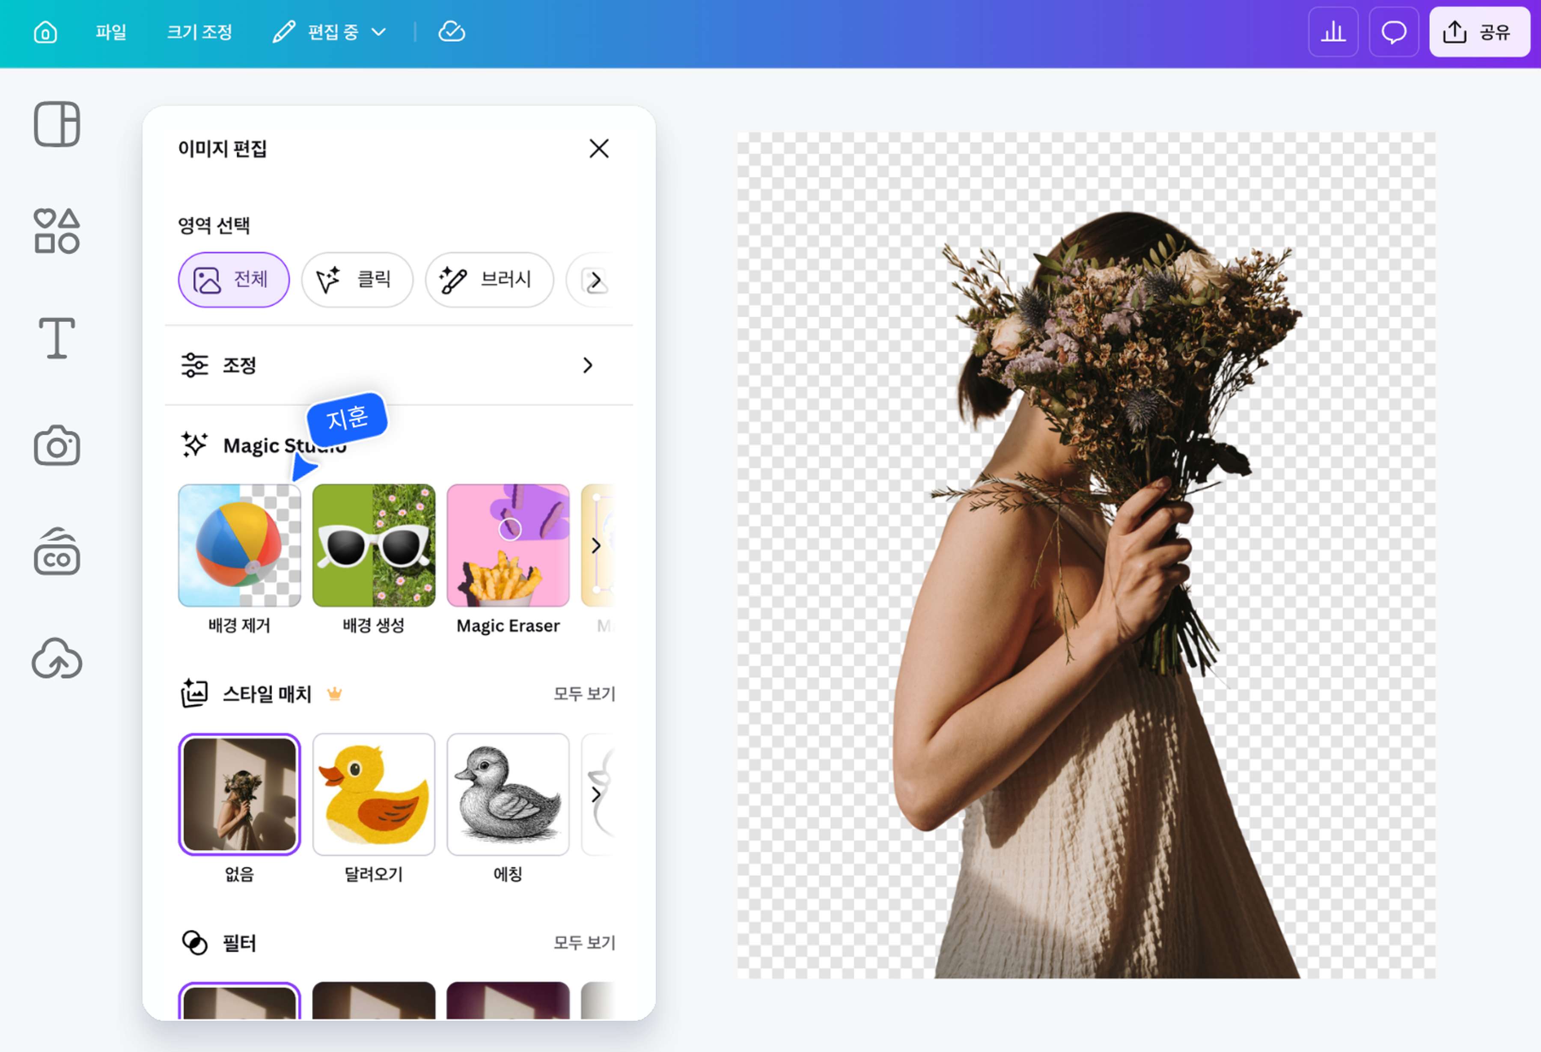Close the 이미지 편집 panel
1541x1052 pixels.
[599, 149]
